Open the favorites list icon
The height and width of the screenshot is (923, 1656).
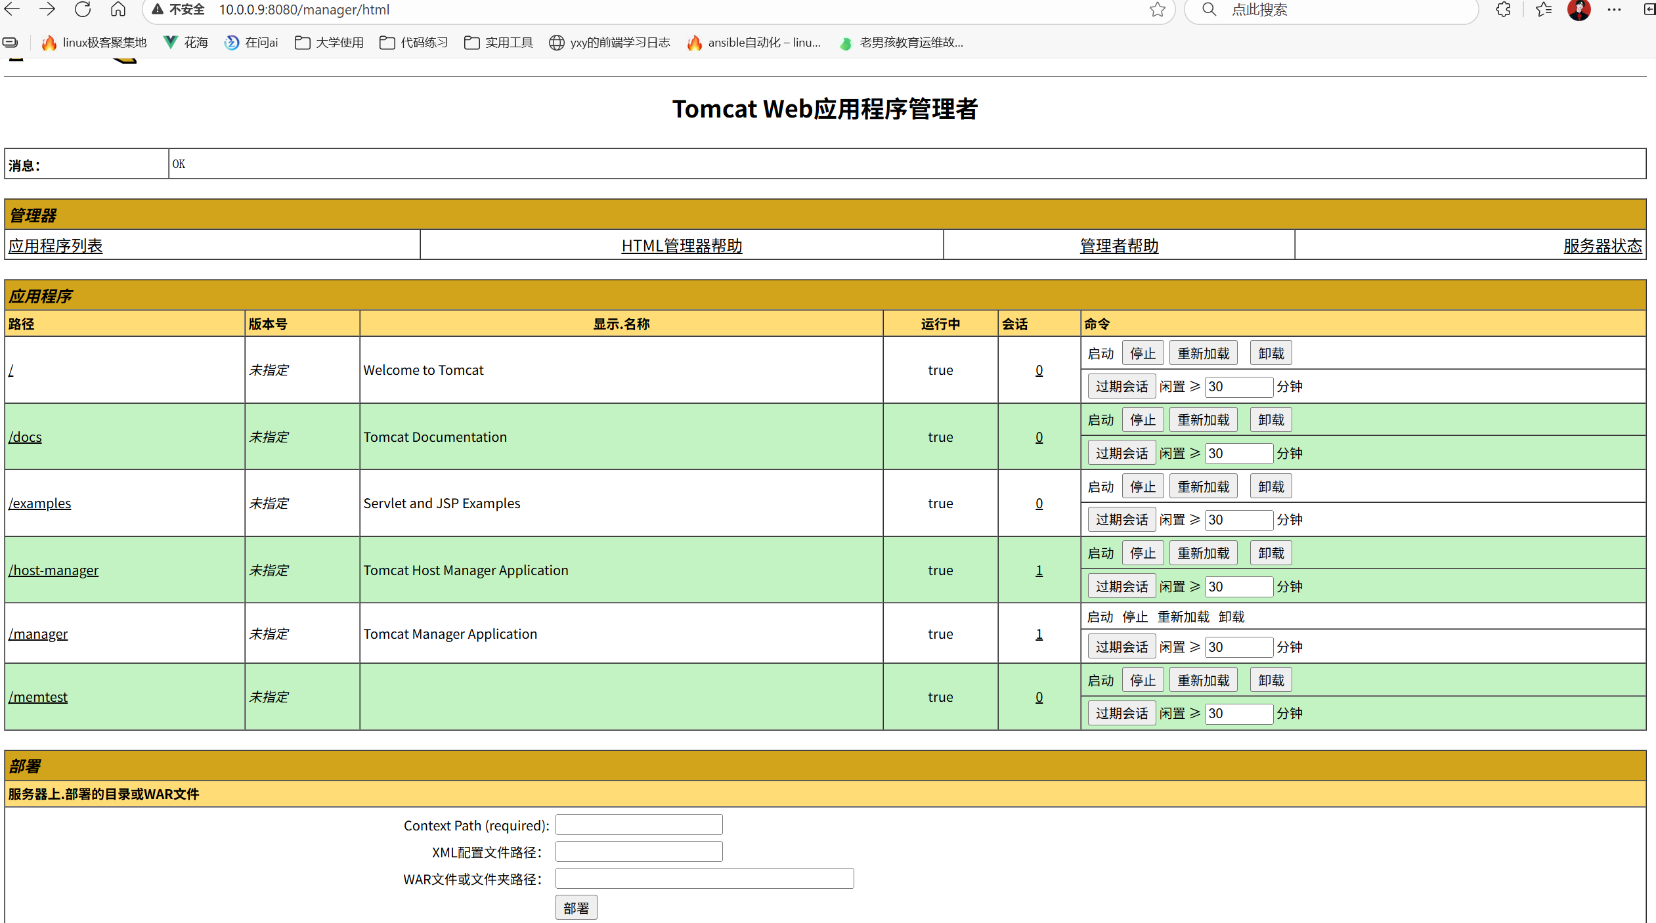1544,9
